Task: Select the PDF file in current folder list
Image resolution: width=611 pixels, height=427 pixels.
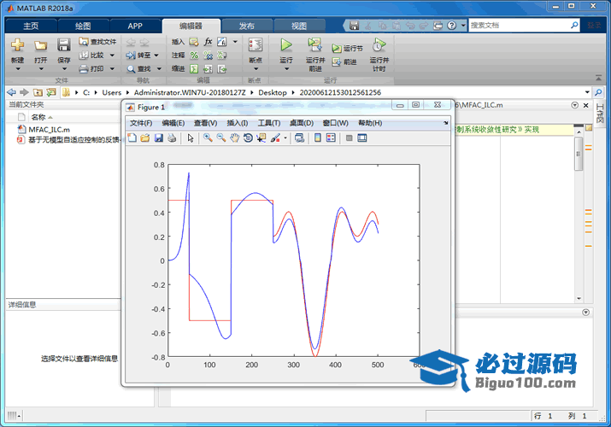Action: (68, 140)
